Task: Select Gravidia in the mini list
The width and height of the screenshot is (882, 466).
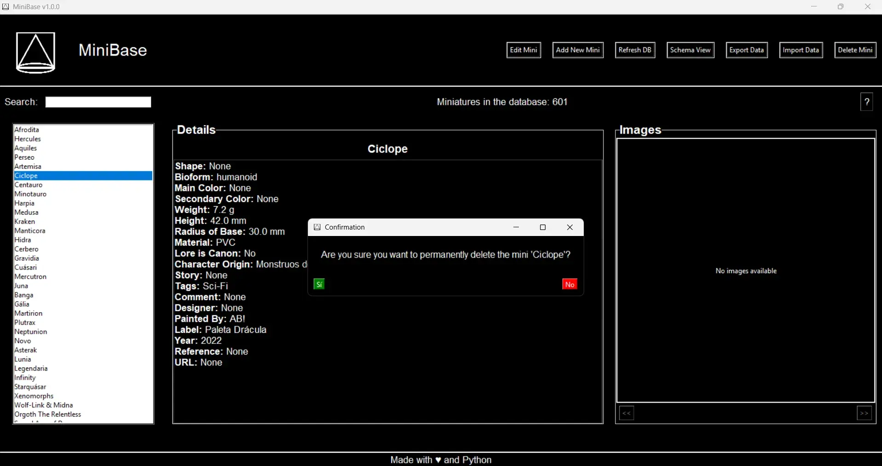Action: (x=83, y=258)
